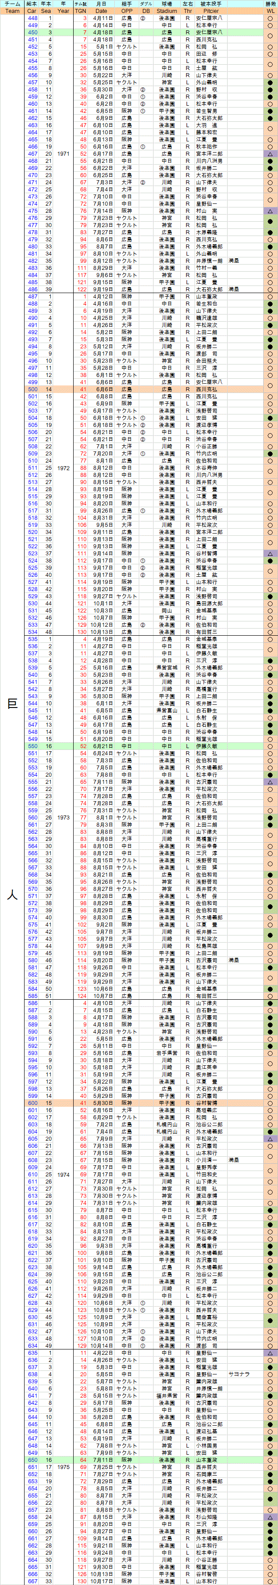The height and width of the screenshot is (1585, 278).
Task: Select last career number 667
Action: [x=32, y=1581]
